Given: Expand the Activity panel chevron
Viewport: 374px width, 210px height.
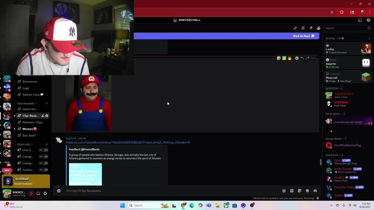Looking at the screenshot, I should click(x=369, y=38).
